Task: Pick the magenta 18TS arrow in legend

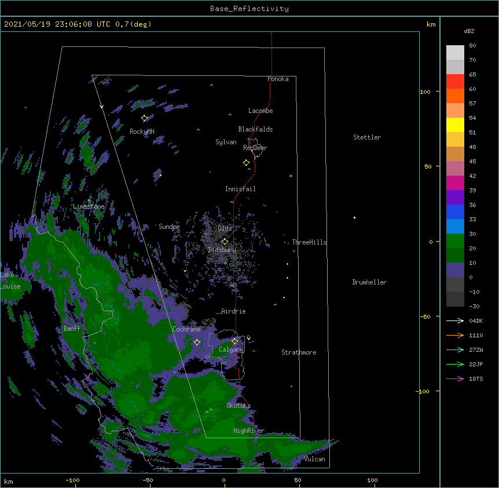Action: 455,378
